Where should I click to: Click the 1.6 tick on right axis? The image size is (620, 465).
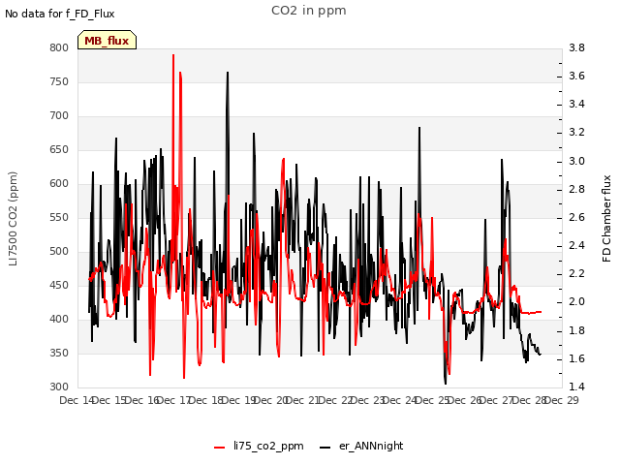tap(577, 358)
